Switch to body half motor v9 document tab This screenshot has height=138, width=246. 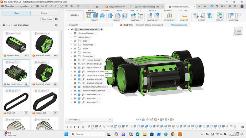pos(117,7)
